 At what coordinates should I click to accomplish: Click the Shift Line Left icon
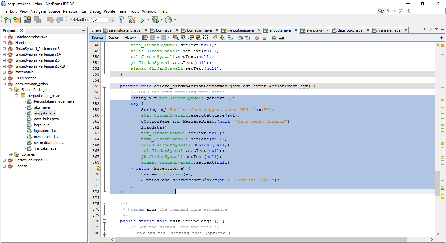[239, 38]
